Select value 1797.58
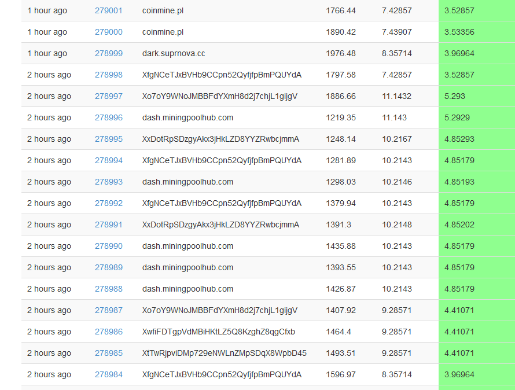This screenshot has width=515, height=390. [x=341, y=75]
